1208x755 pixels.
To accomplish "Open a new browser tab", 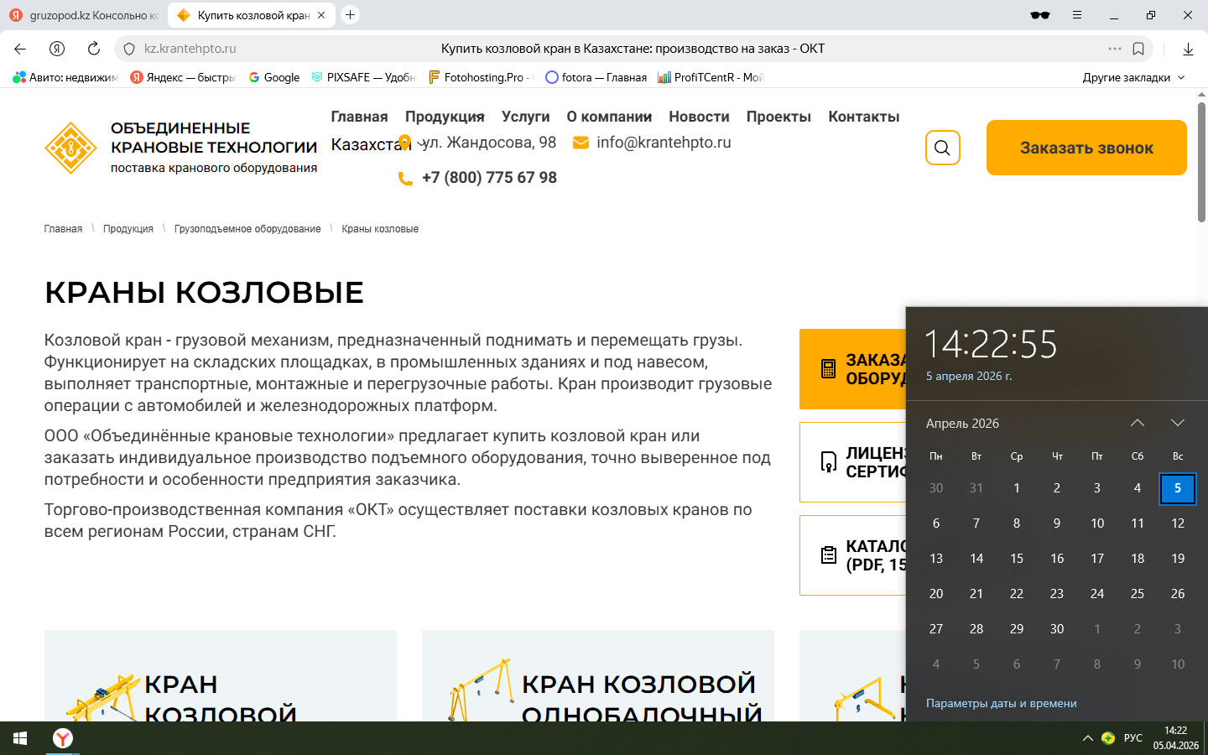I will [x=351, y=15].
